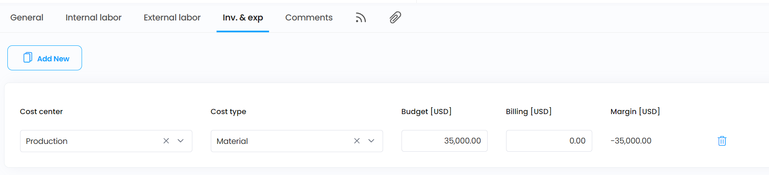Switch to the General tab

[27, 18]
